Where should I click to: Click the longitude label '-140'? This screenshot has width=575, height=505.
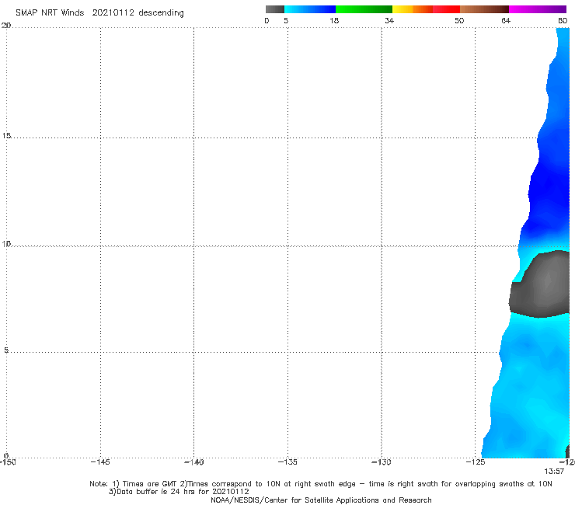[x=194, y=462]
